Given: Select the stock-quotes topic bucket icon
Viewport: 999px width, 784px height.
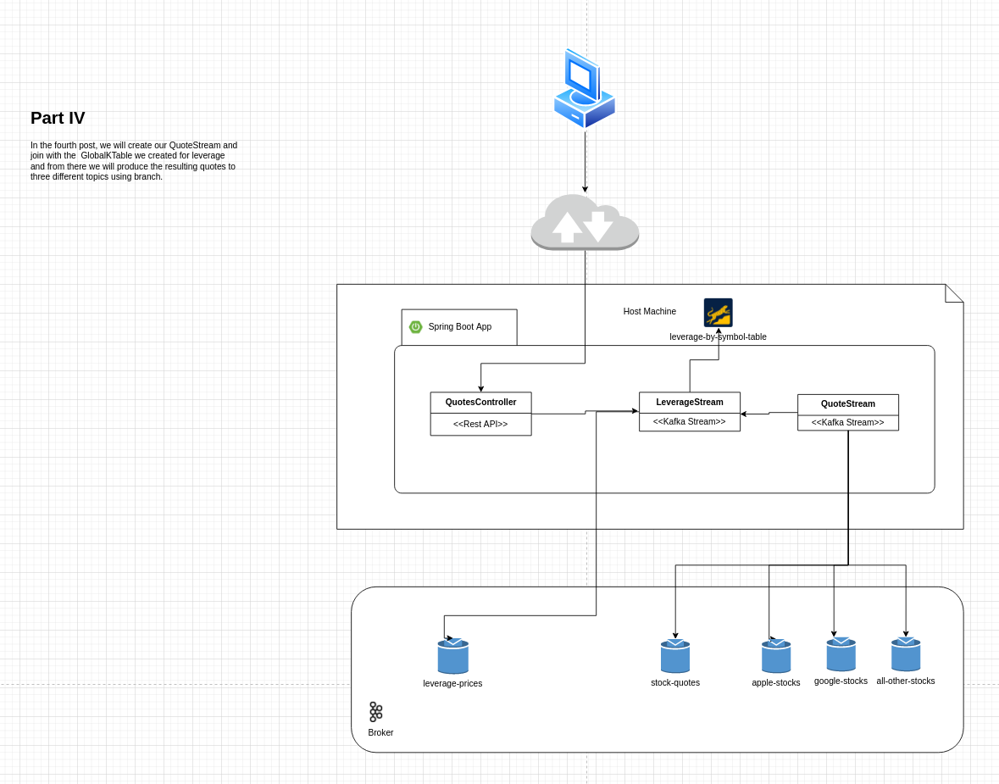Looking at the screenshot, I should pyautogui.click(x=675, y=656).
